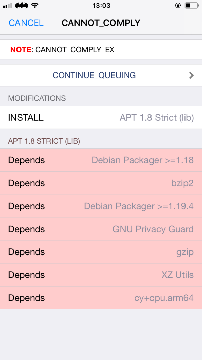Open the GNU Privacy Guard dependency
This screenshot has width=202, height=360.
click(101, 229)
